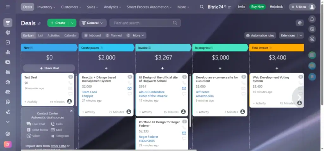Viewport: 324px width, 151px height.
Task: Click the Final invoice stage header
Action: [x=277, y=48]
